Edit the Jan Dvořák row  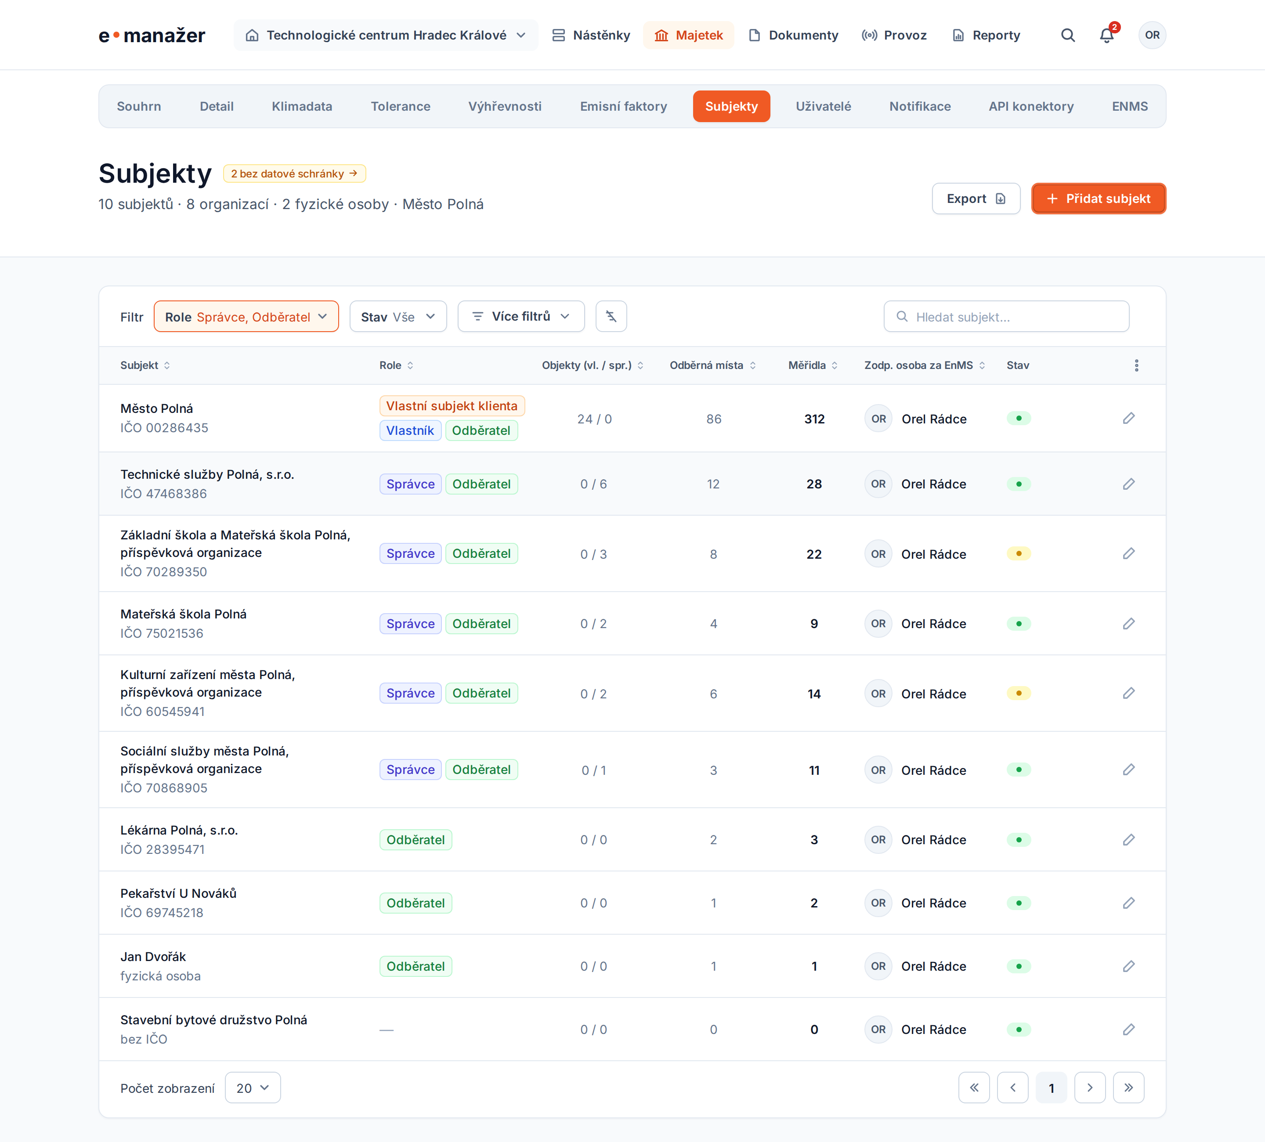coord(1129,966)
